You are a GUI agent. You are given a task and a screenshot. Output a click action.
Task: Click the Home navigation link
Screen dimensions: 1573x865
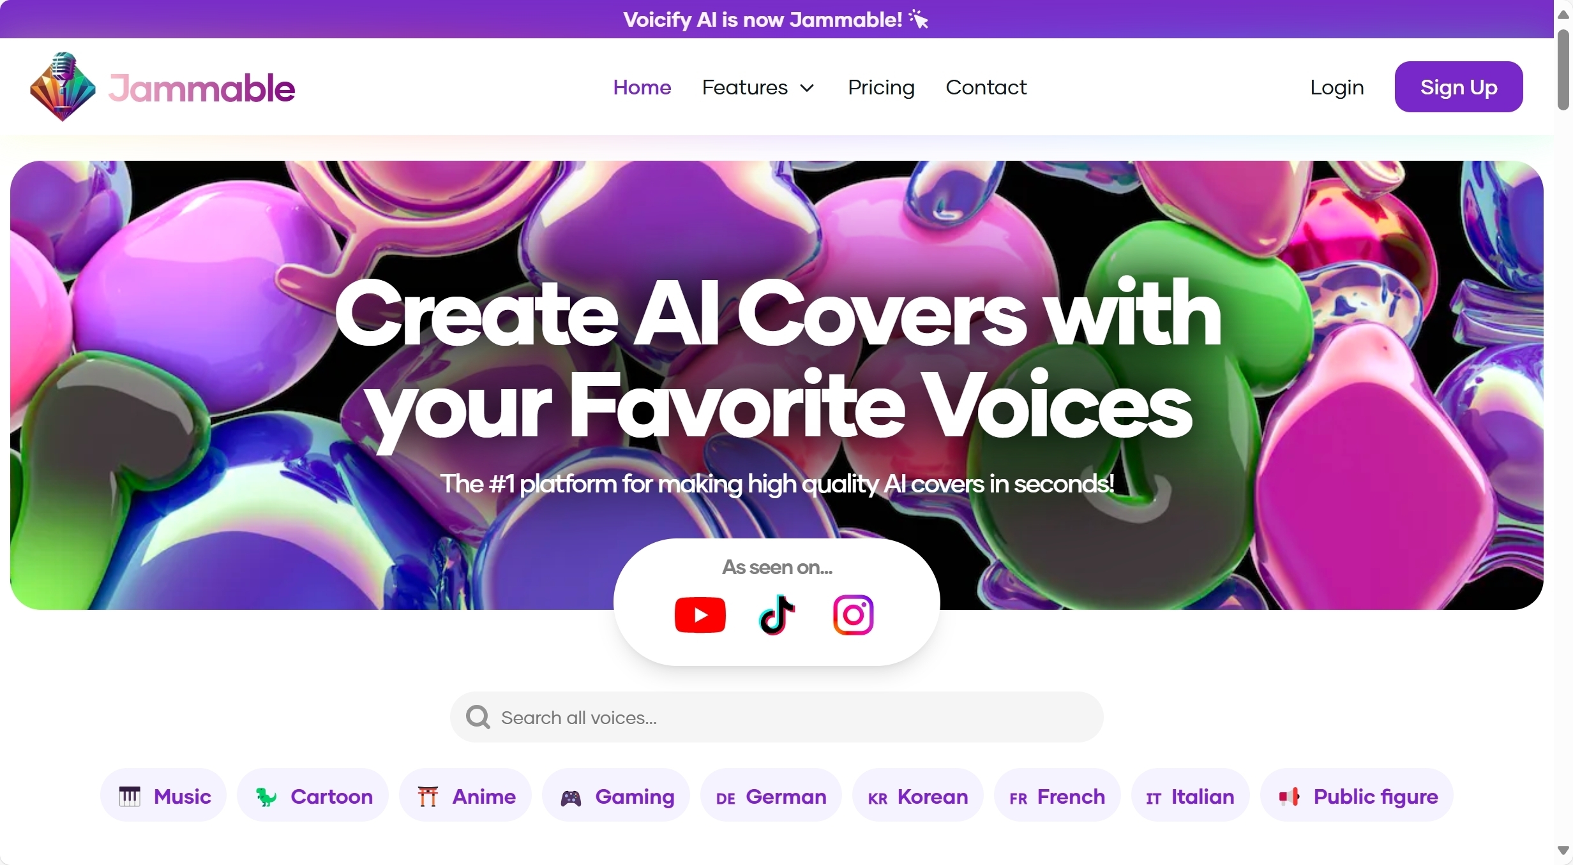tap(642, 87)
